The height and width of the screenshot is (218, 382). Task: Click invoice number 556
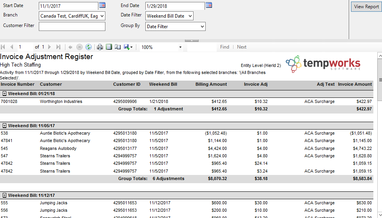point(4,210)
